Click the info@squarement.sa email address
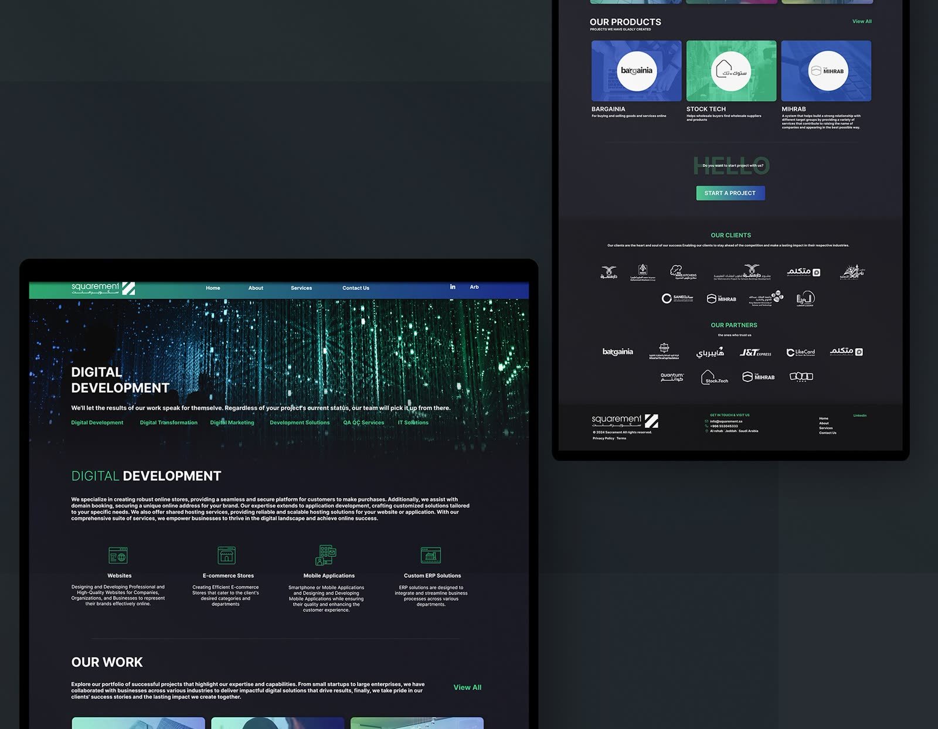The width and height of the screenshot is (938, 729). pos(726,421)
